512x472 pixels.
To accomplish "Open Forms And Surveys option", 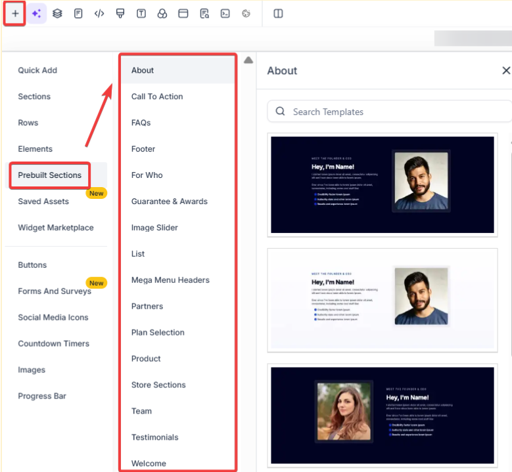I will tap(55, 291).
